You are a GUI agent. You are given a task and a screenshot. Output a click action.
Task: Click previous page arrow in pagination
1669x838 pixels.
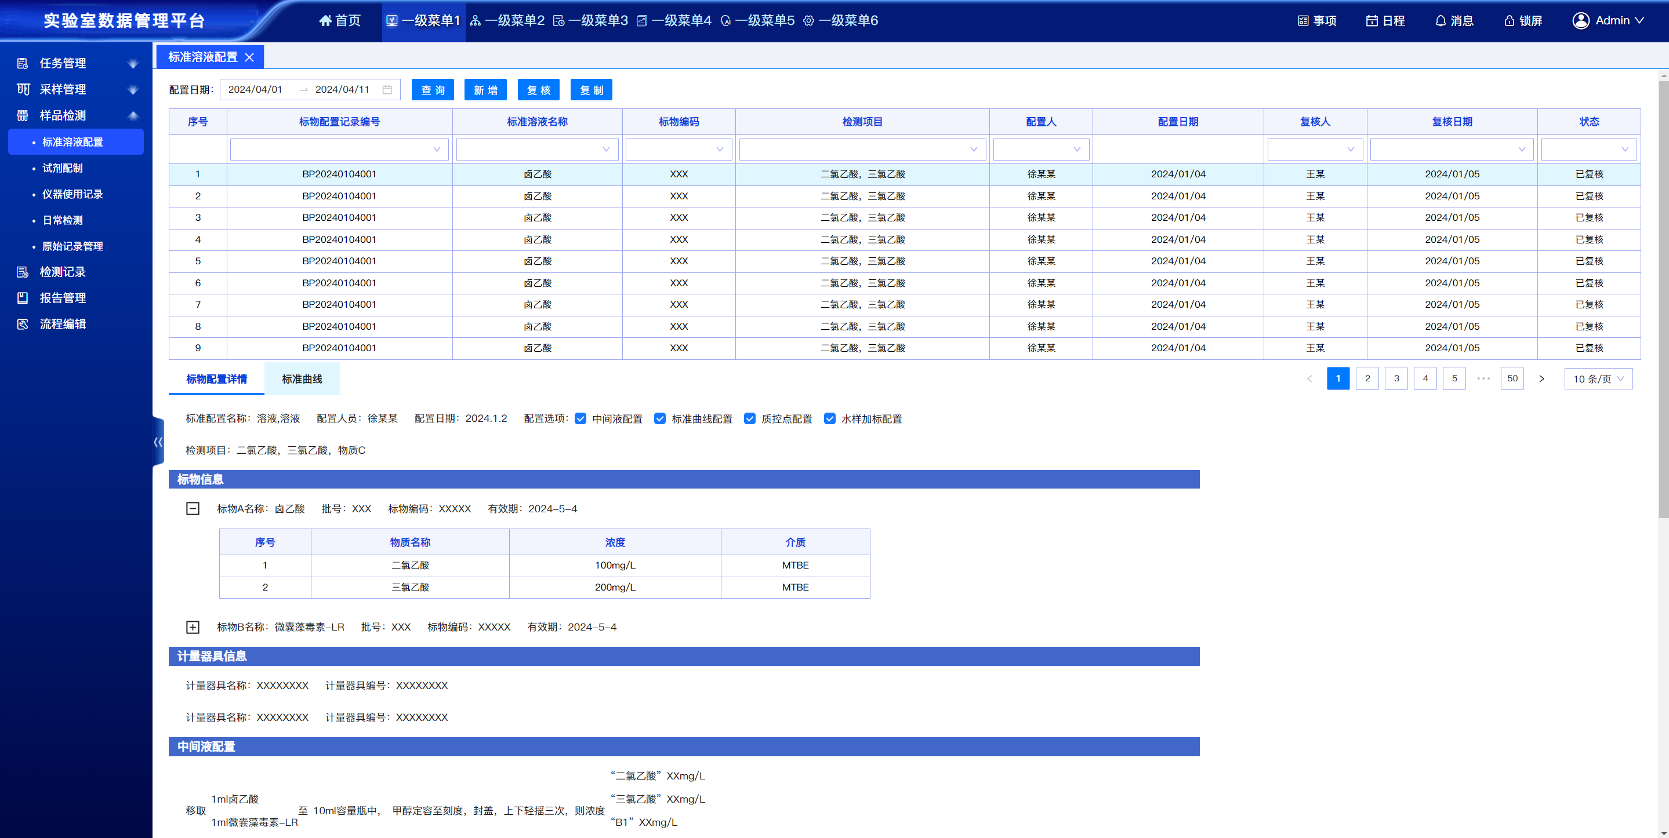pos(1309,379)
